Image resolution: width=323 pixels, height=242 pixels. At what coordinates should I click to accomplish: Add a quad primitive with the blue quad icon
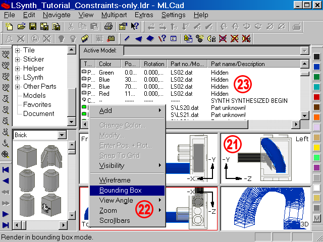coord(150,38)
